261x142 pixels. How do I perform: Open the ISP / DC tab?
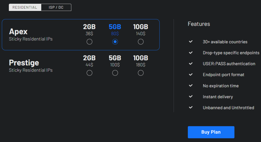pos(56,7)
